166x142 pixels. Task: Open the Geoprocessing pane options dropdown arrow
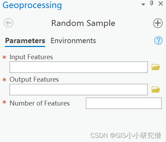tap(143, 5)
